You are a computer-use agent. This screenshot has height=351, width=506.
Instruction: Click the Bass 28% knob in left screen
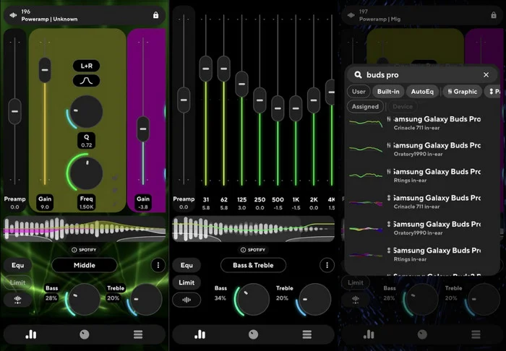[85, 300]
